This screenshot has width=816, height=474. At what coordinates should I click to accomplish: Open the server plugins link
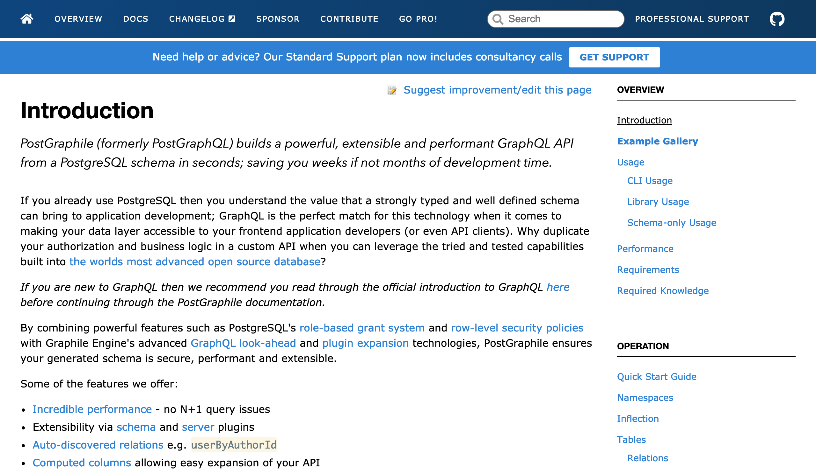click(198, 427)
